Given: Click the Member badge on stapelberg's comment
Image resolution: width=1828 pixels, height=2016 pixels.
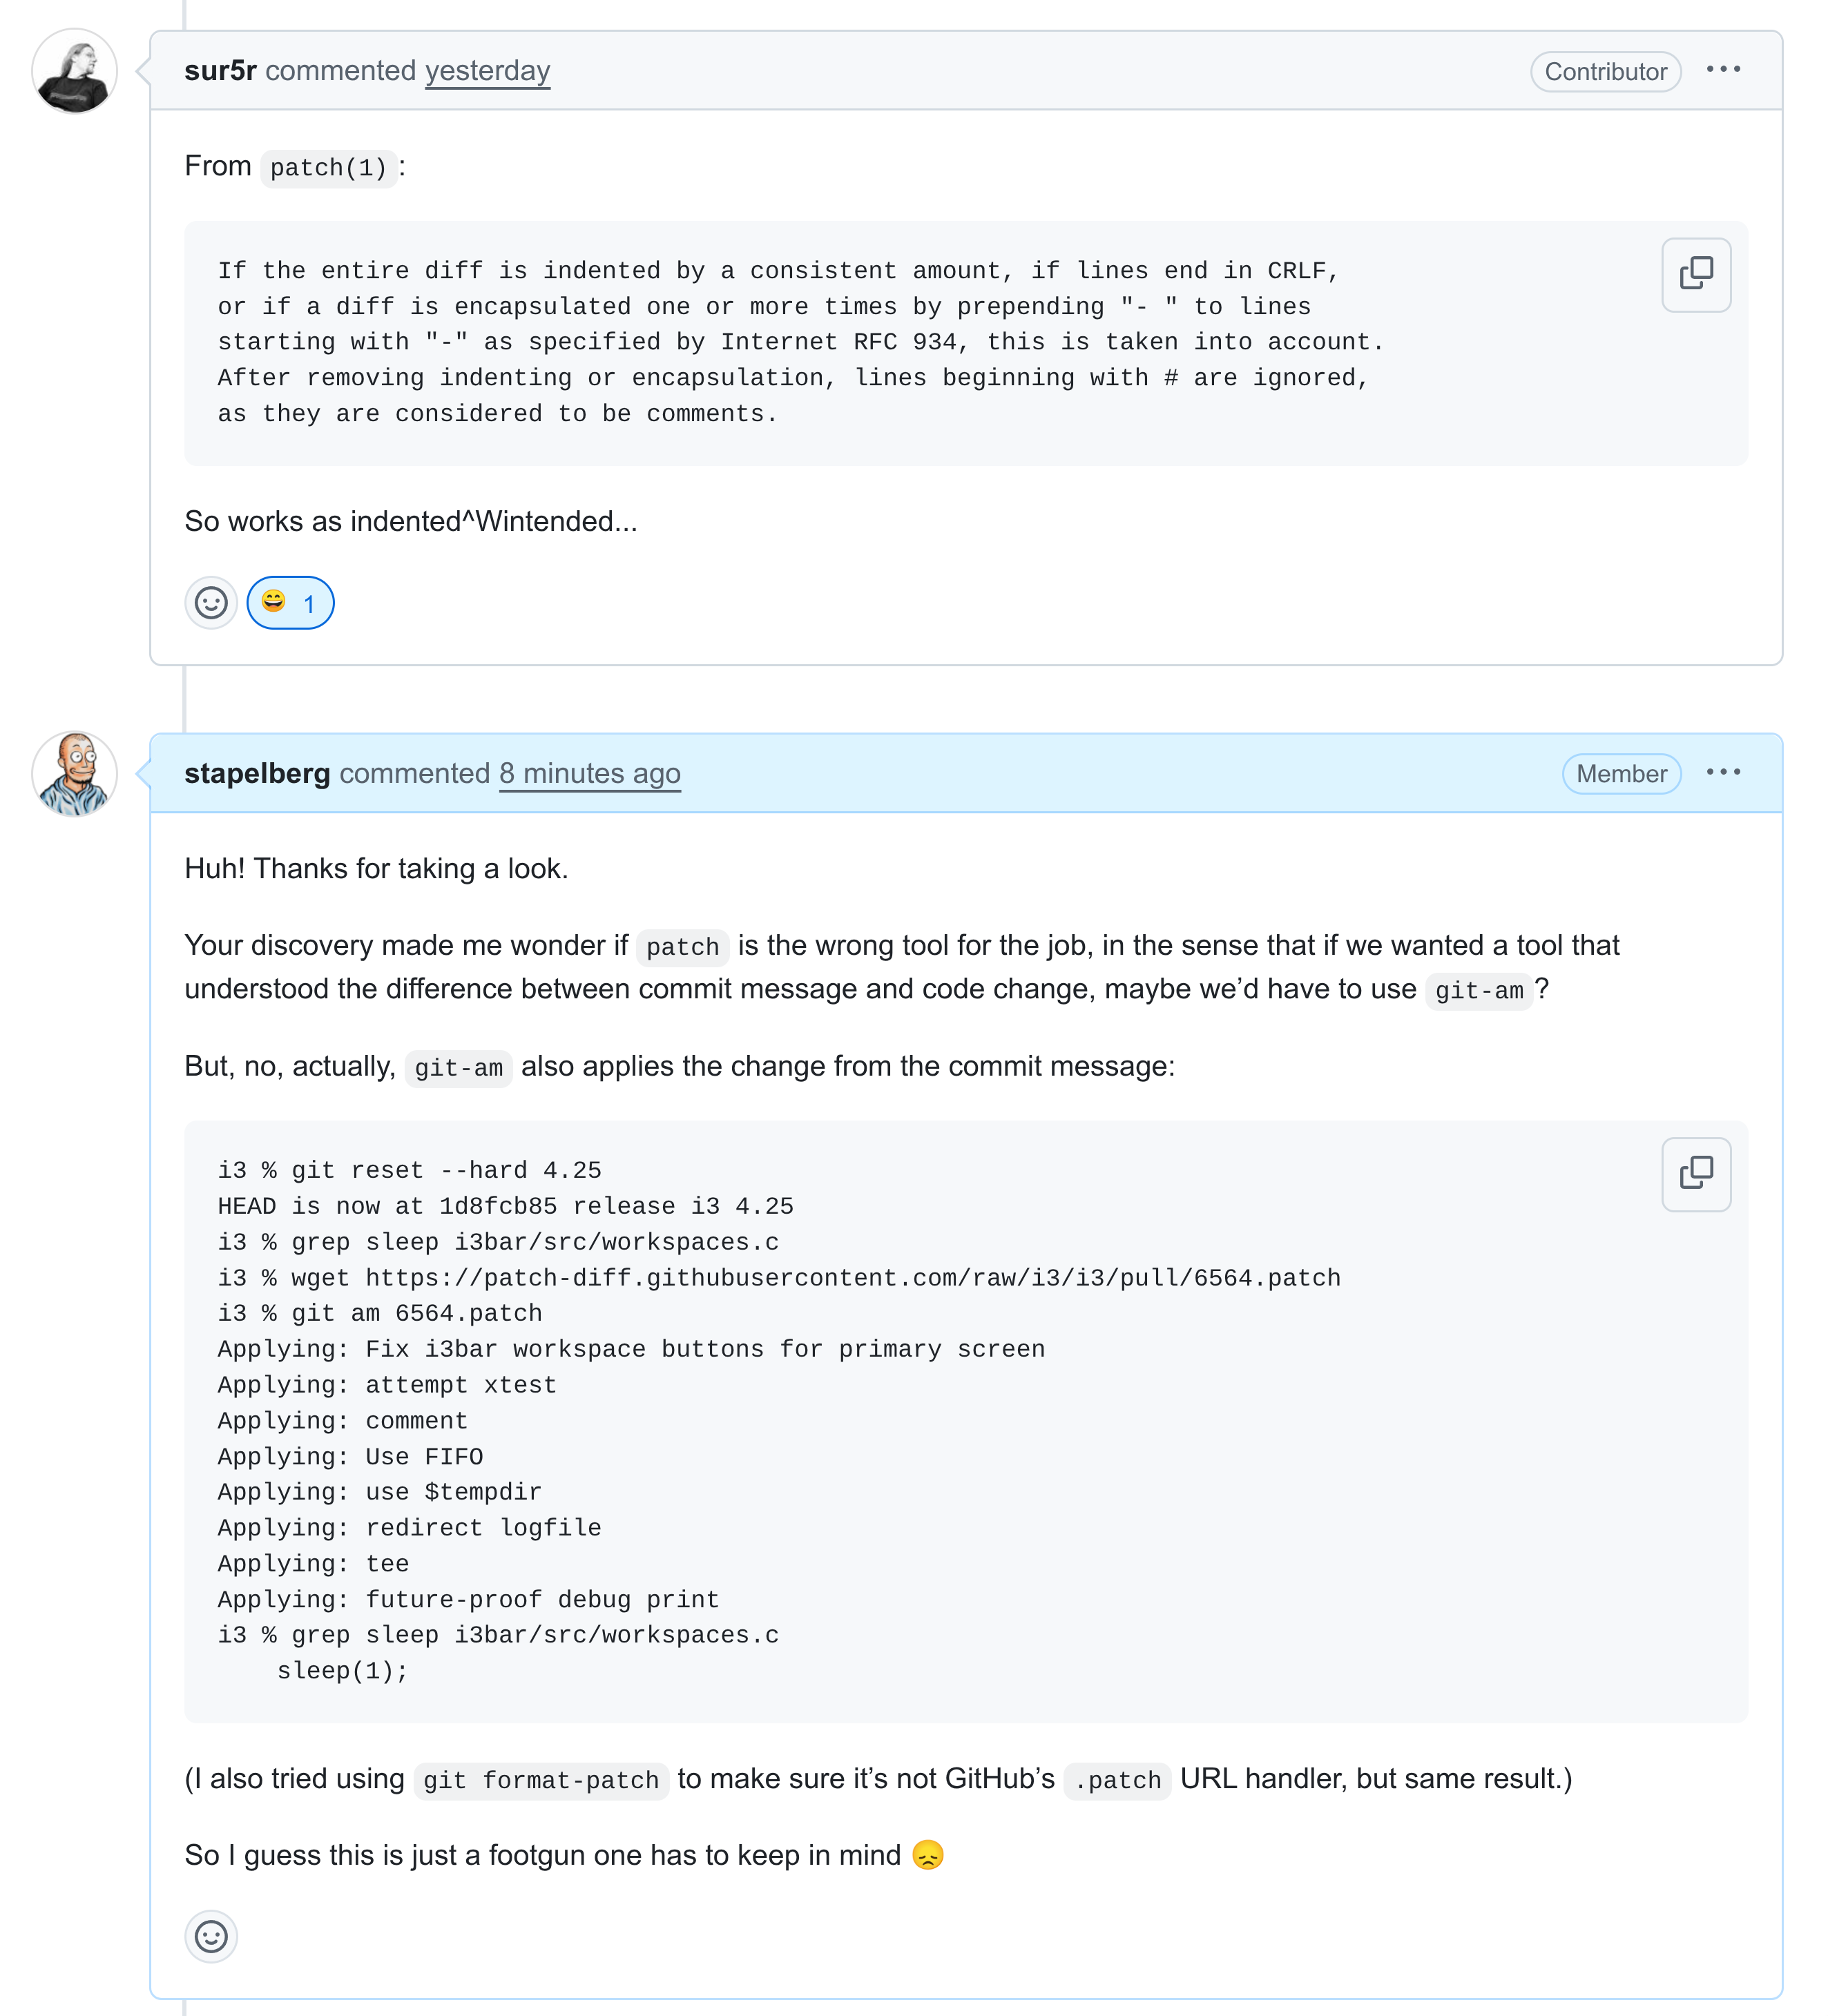Looking at the screenshot, I should tap(1620, 774).
